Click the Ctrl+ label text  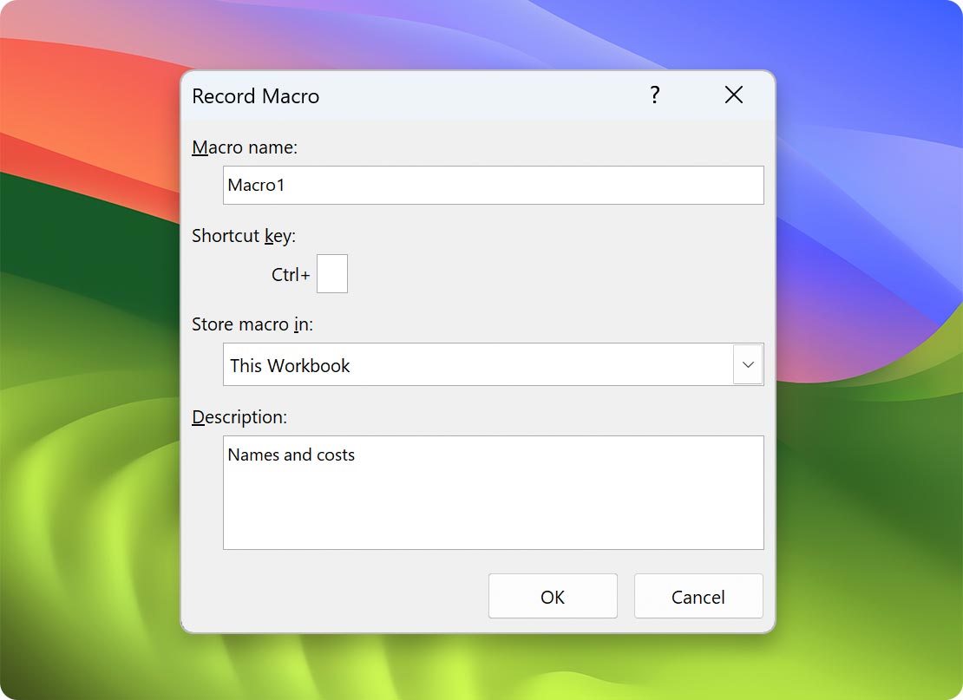[x=290, y=273]
